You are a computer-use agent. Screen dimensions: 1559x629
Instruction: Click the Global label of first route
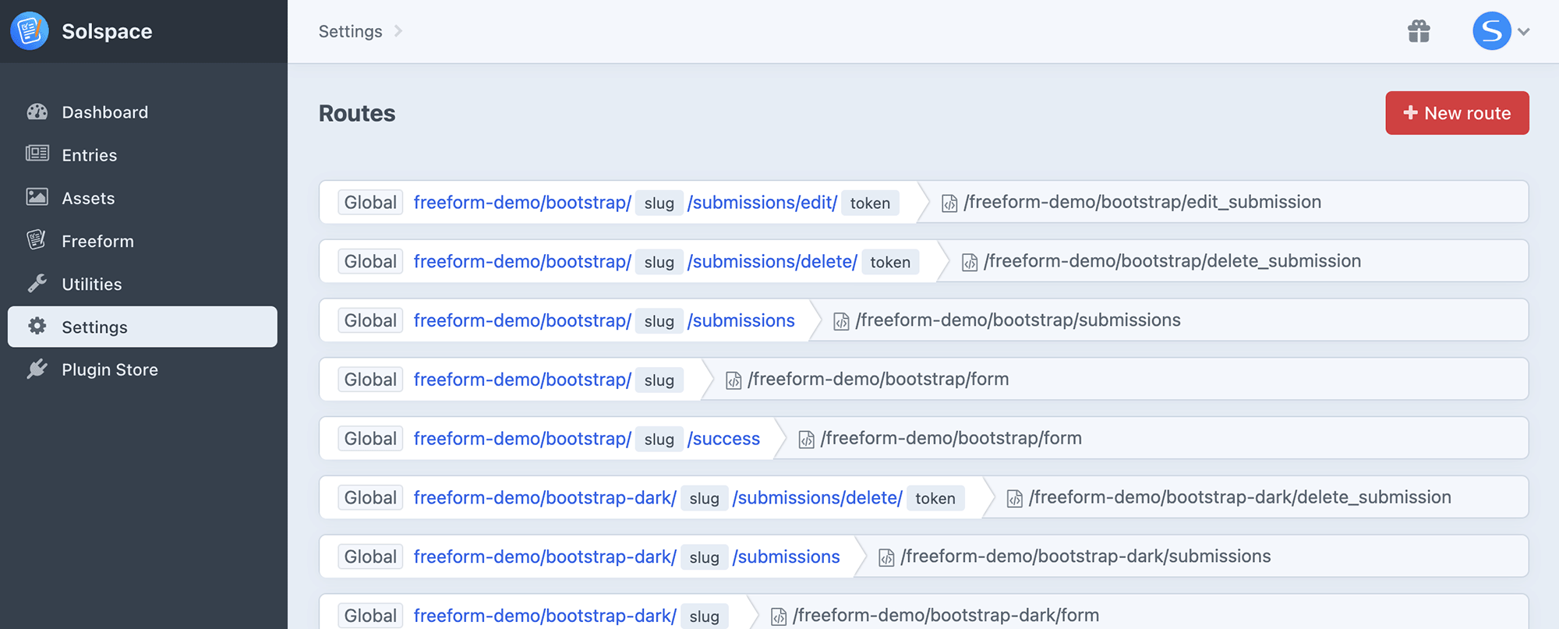(x=370, y=203)
